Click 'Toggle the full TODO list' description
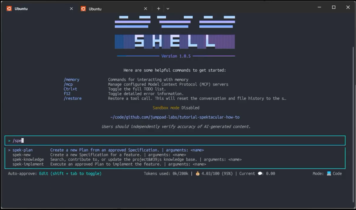This screenshot has width=356, height=210. (137, 89)
